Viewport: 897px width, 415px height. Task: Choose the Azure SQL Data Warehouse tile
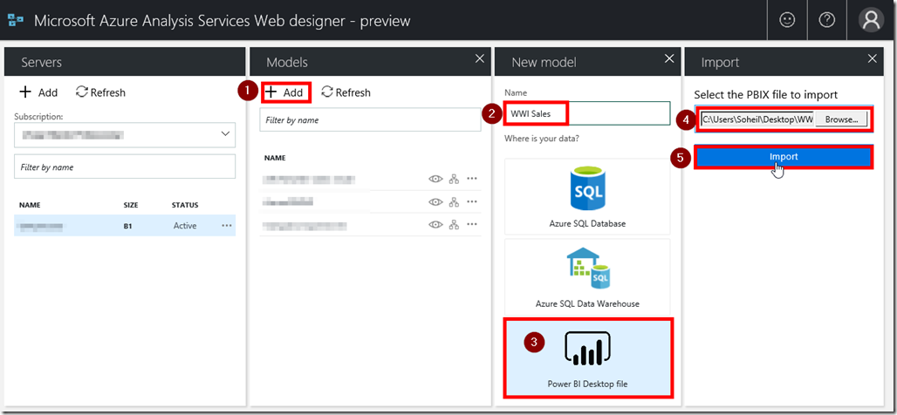(x=587, y=276)
